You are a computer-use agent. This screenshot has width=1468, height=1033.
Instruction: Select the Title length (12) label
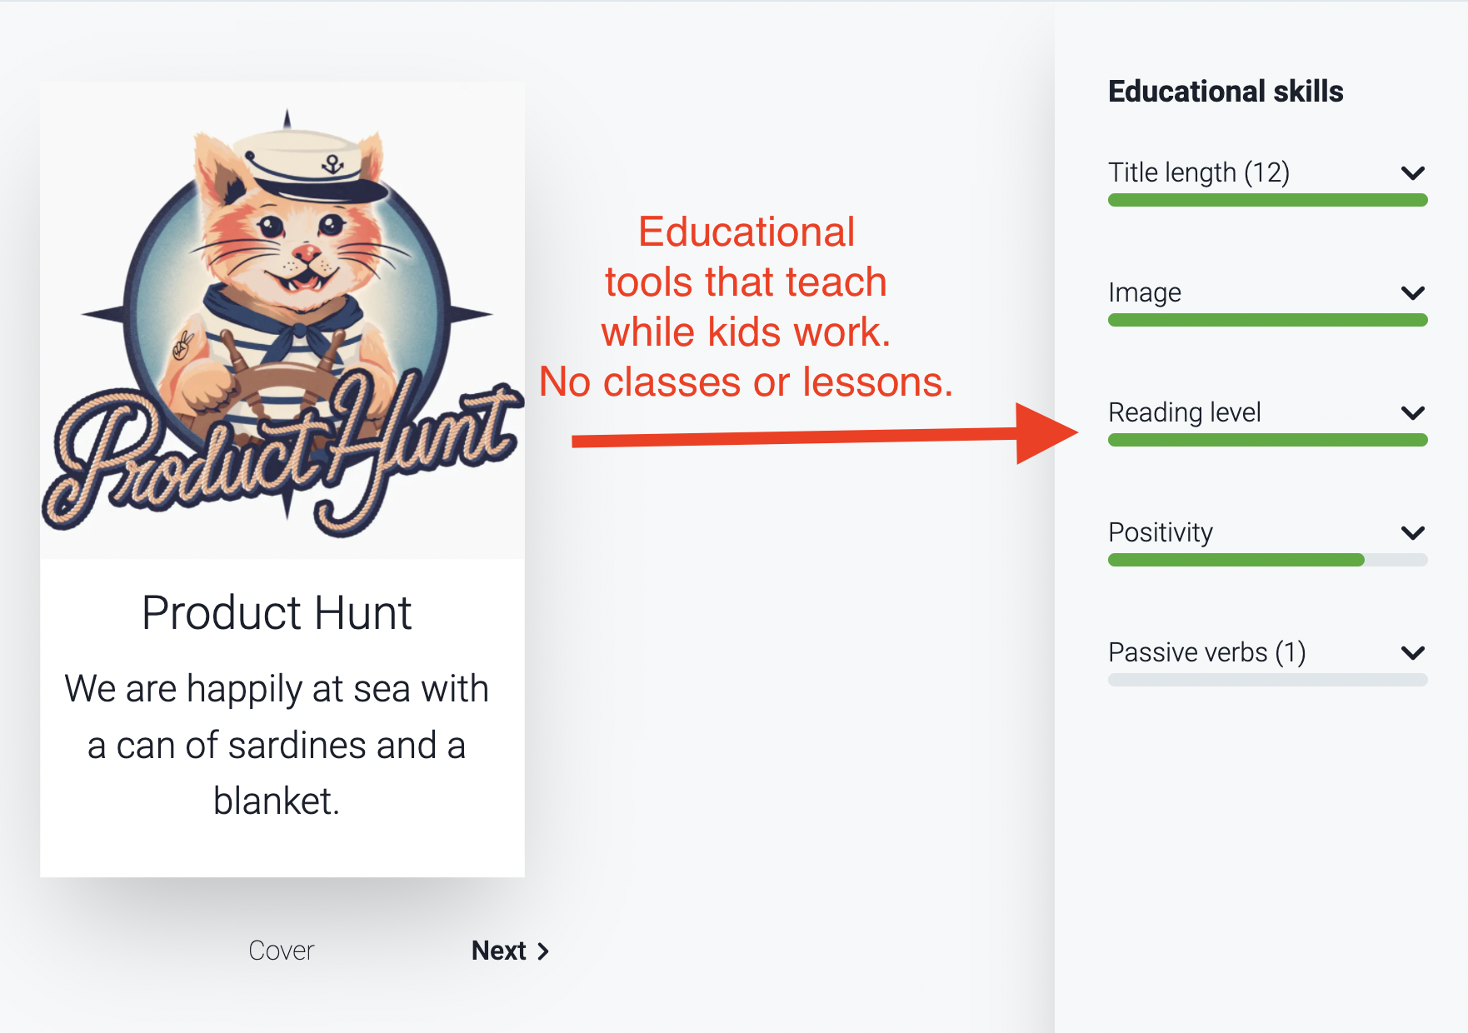click(x=1199, y=172)
